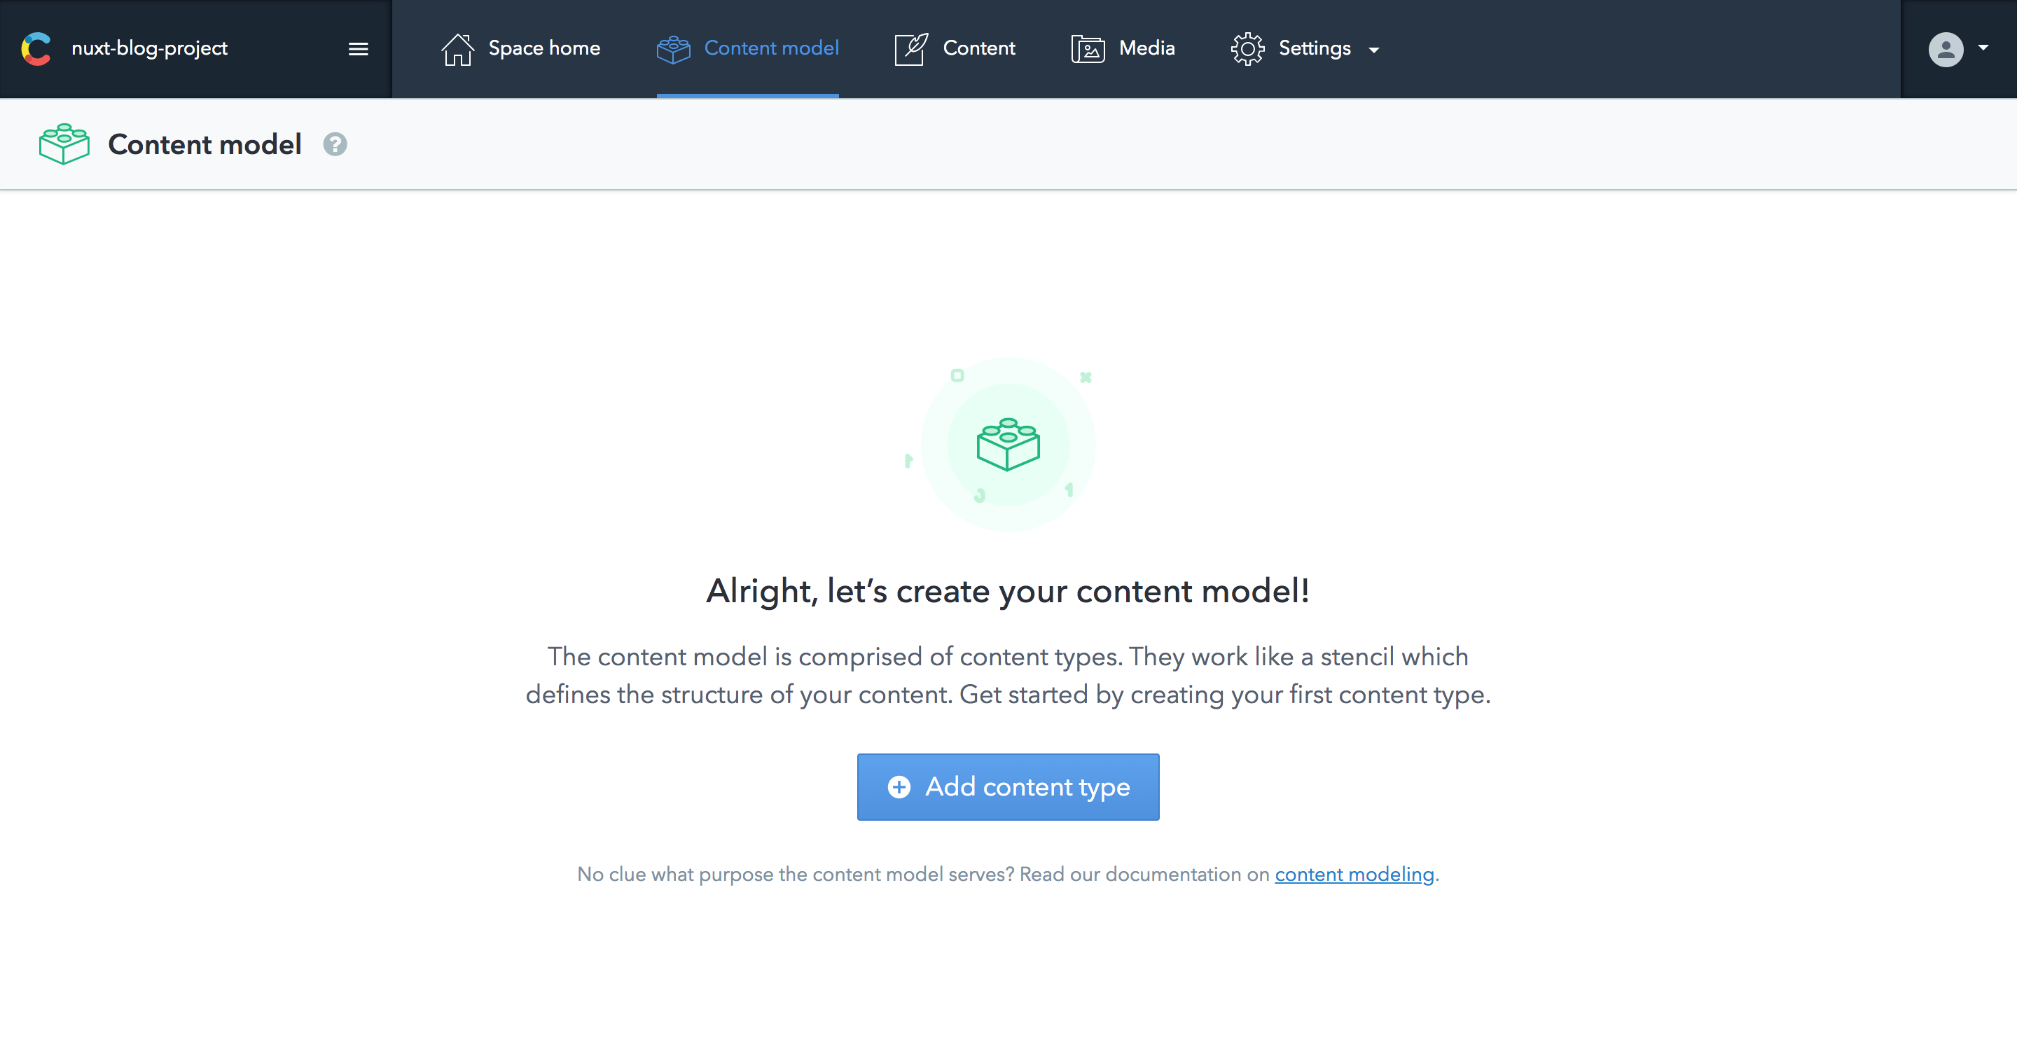
Task: Click the hamburger menu expander icon
Action: coord(359,49)
